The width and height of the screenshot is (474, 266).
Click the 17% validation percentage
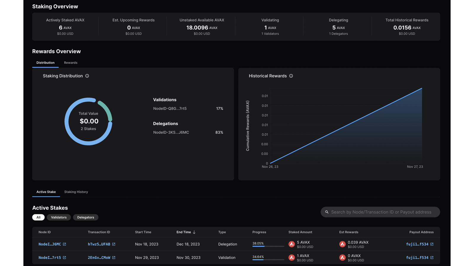pos(220,108)
